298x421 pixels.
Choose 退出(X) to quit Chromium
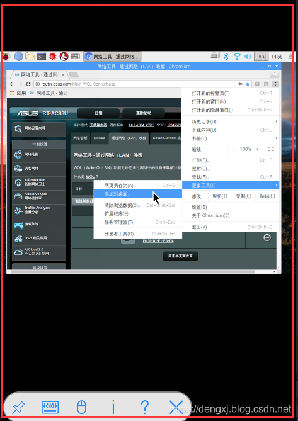click(231, 227)
